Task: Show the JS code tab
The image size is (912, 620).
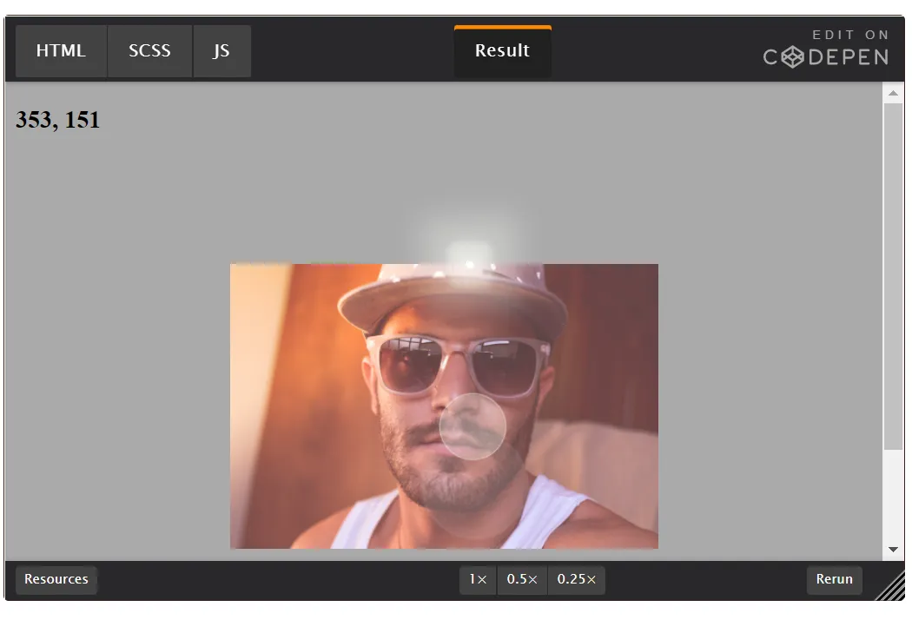Action: click(x=221, y=51)
